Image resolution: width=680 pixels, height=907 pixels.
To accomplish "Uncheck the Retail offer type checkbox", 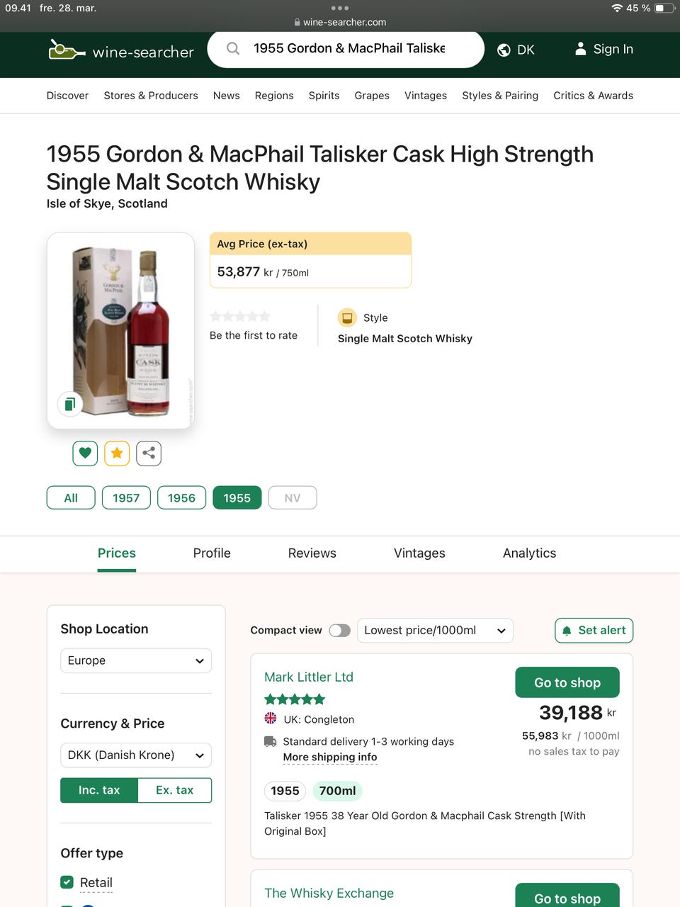I will point(67,882).
